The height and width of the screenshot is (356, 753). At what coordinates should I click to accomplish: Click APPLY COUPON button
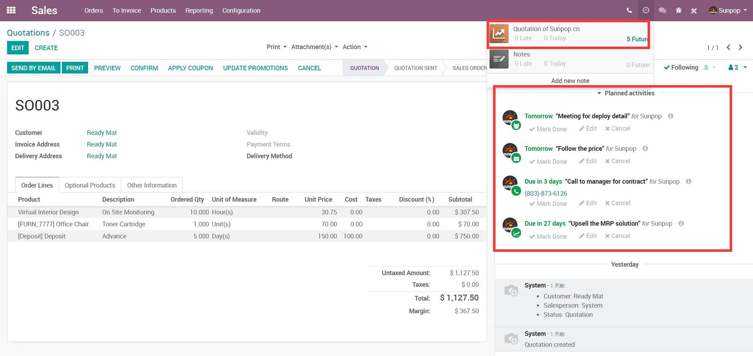pos(191,68)
